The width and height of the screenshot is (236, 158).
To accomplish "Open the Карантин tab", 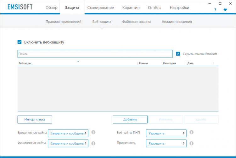I will (x=131, y=8).
